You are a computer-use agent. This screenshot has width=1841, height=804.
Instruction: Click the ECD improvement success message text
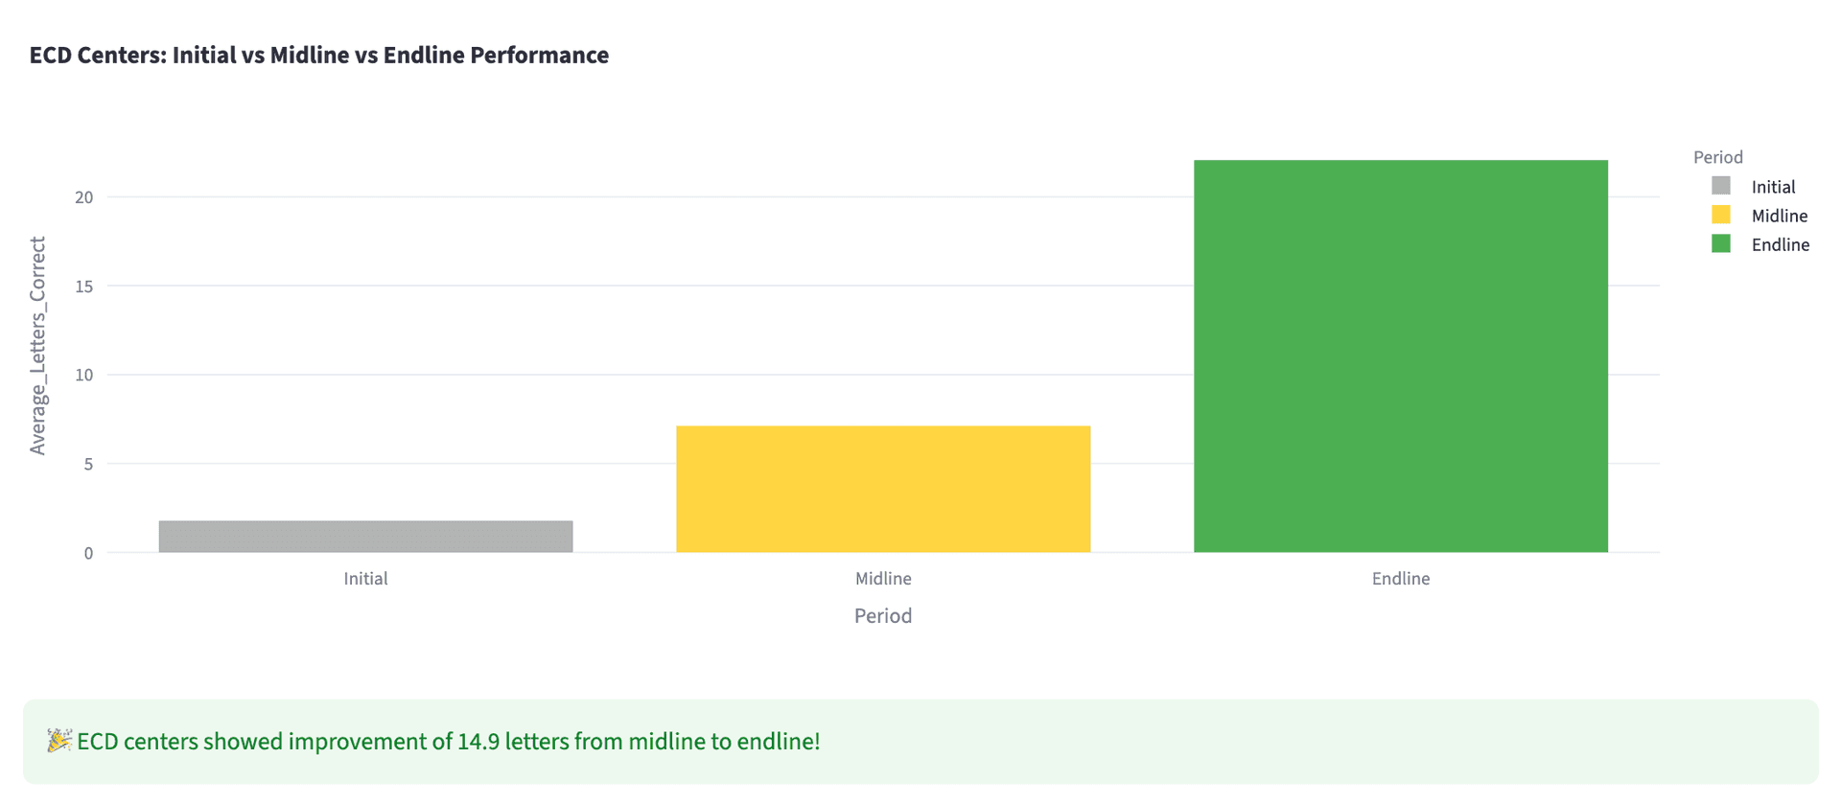point(448,741)
